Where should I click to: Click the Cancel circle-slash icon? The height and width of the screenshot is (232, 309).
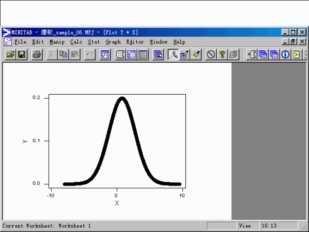[x=211, y=55]
